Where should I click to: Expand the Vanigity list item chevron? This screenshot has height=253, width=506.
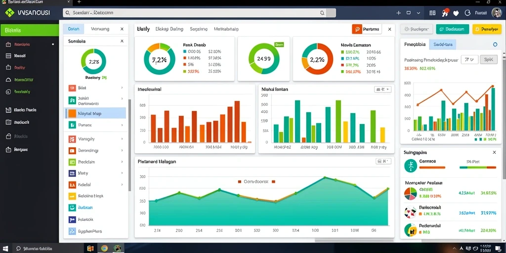point(122,139)
